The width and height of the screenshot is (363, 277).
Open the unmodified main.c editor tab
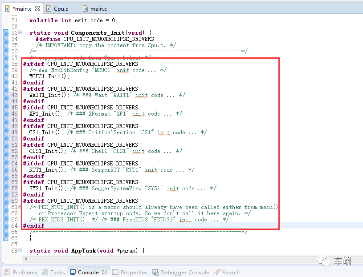pyautogui.click(x=98, y=8)
